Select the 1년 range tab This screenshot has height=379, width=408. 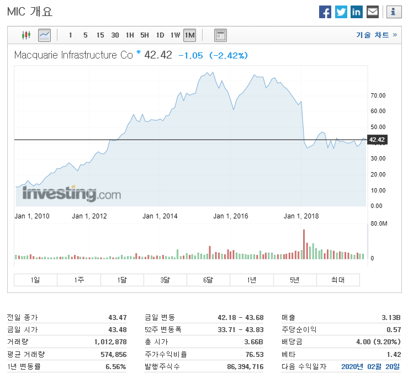pos(252,280)
